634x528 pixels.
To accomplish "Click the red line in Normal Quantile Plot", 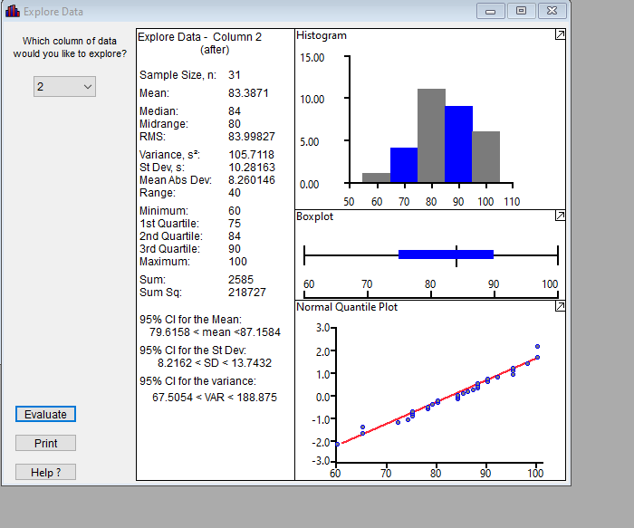I will (x=439, y=400).
